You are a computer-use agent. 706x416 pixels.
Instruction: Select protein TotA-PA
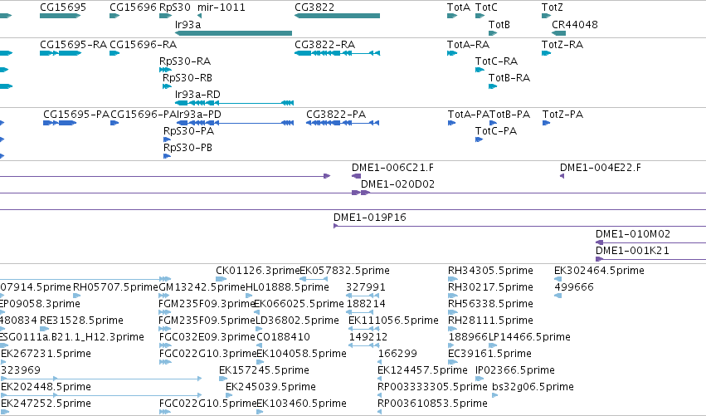click(468, 115)
